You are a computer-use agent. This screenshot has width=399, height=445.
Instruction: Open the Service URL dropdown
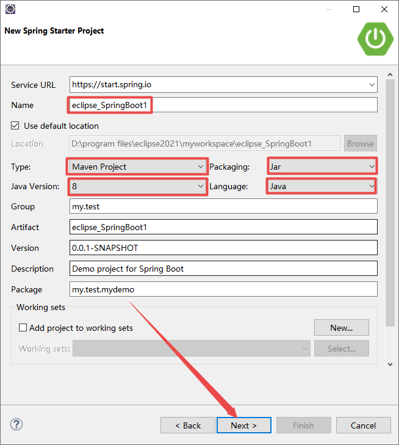(x=372, y=85)
